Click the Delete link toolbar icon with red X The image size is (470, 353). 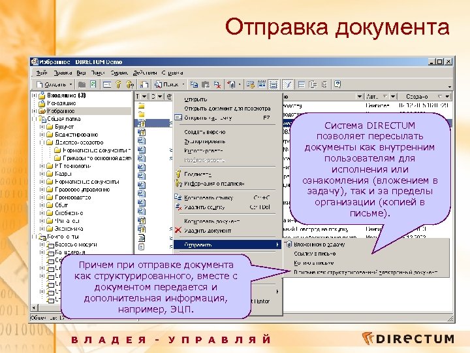(x=217, y=84)
